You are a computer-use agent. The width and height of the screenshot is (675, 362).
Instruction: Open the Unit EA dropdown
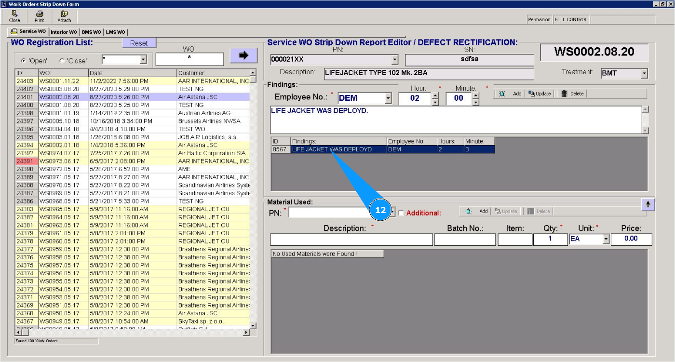pyautogui.click(x=606, y=239)
